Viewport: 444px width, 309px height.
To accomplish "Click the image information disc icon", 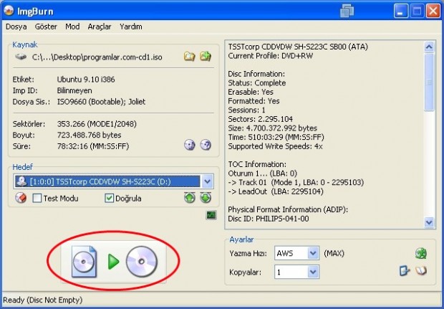I will pos(190,145).
